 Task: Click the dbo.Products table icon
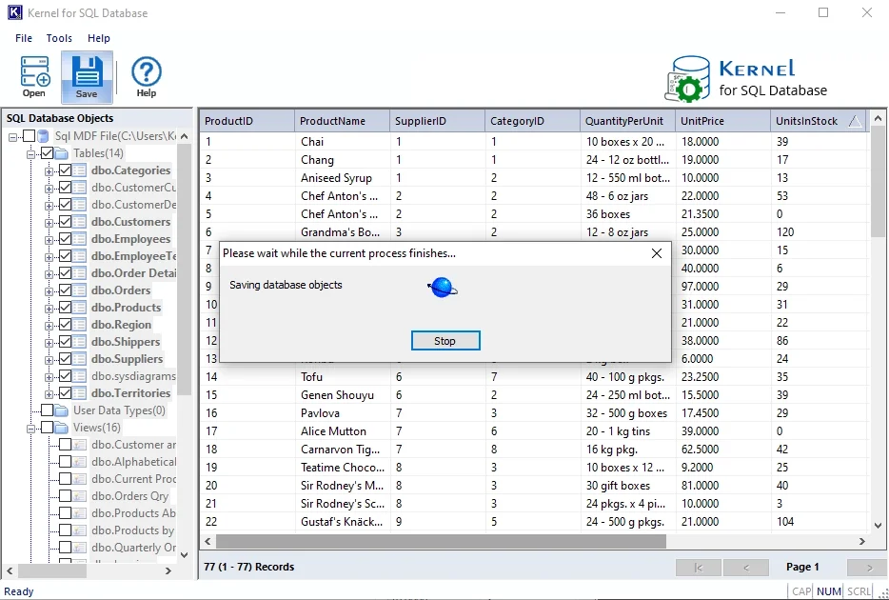(80, 308)
